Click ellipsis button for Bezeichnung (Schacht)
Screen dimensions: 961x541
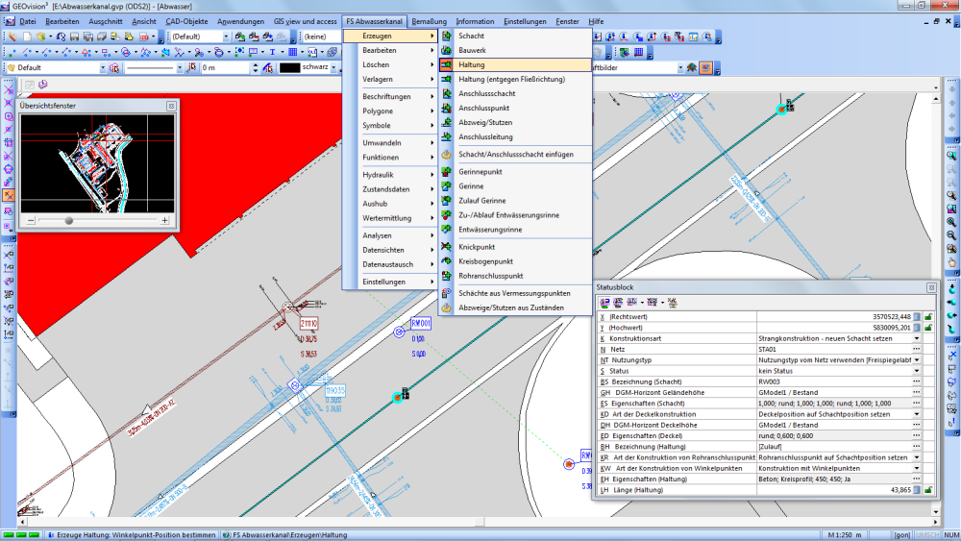point(917,381)
